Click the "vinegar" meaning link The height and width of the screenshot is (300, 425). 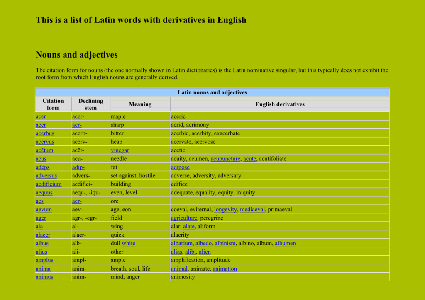120,150
